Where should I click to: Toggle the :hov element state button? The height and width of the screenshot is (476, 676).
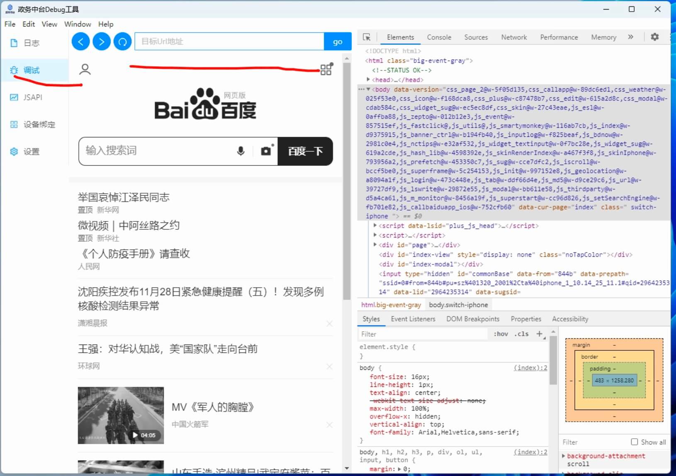coord(501,334)
